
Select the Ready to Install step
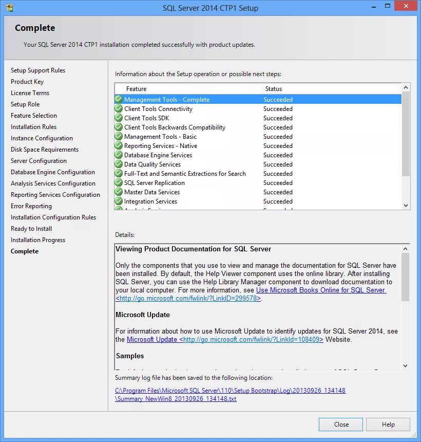point(31,228)
